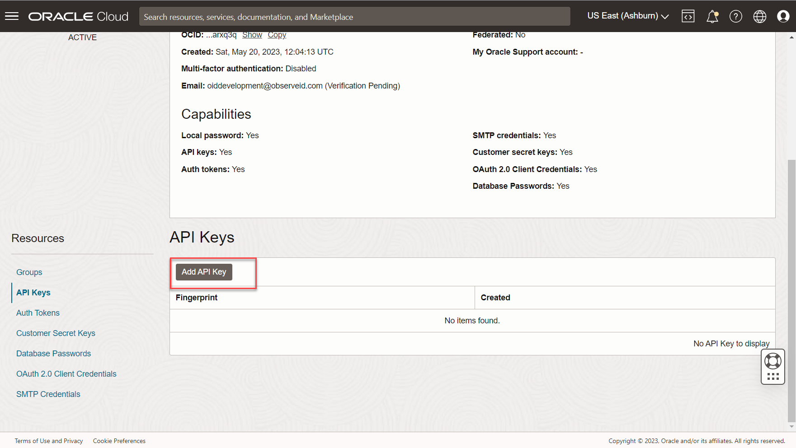Select Groups in Resources list
This screenshot has width=796, height=448.
29,272
